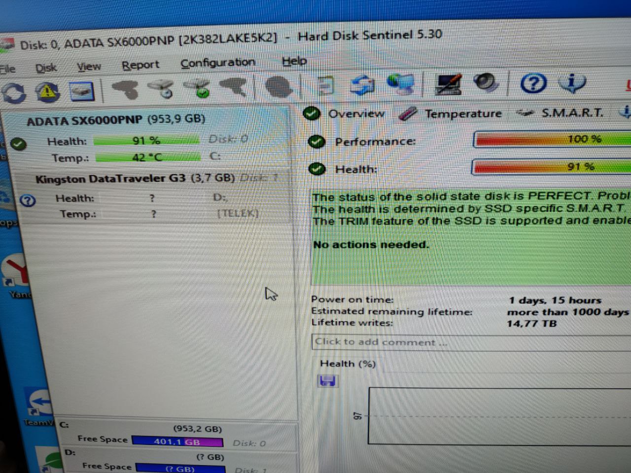Click the Health 91 % bar on Overview

click(552, 167)
